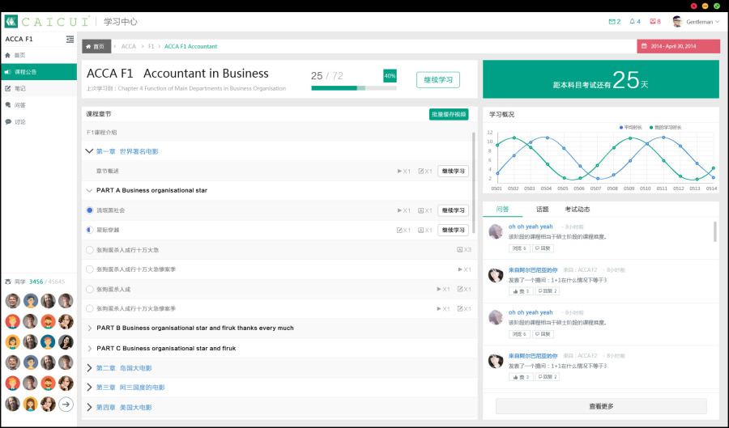The width and height of the screenshot is (729, 428).
Task: Open the 课程公告 sidebar item
Action: click(x=39, y=72)
